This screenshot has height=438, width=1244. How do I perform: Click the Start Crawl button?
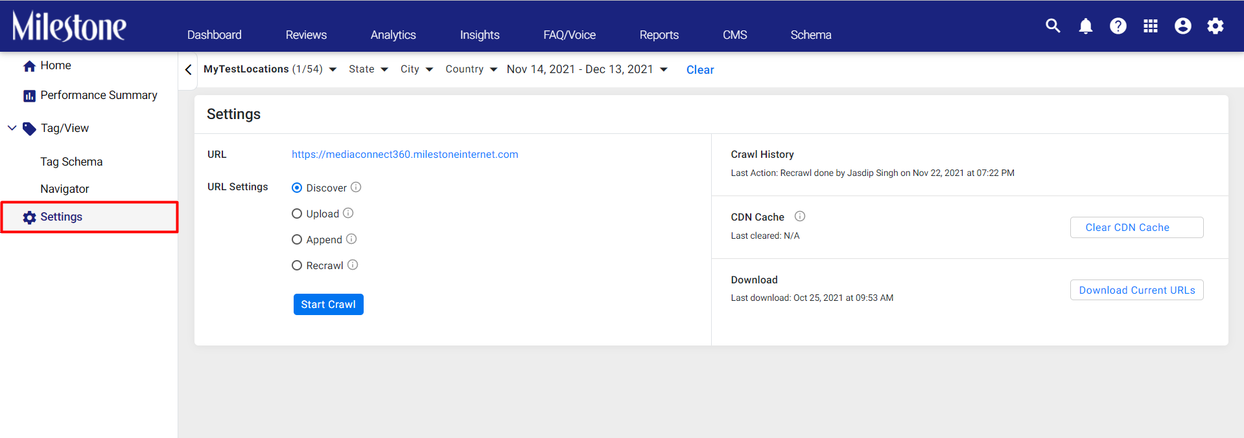tap(329, 305)
